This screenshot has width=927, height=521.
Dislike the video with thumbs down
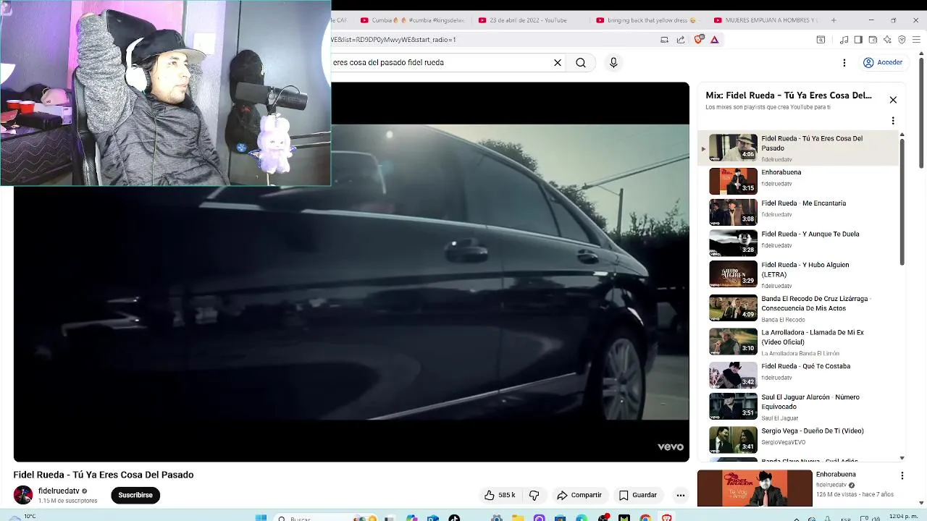pyautogui.click(x=534, y=495)
